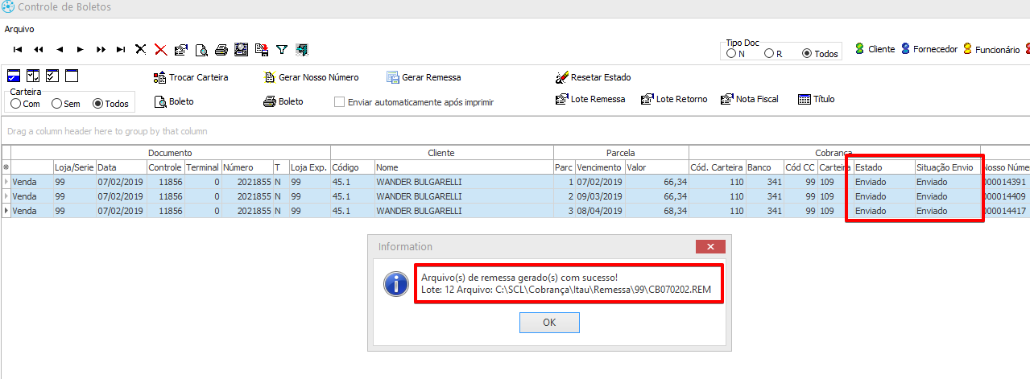The image size is (1030, 379).
Task: Select Carteira Com radio button
Action: coord(15,104)
